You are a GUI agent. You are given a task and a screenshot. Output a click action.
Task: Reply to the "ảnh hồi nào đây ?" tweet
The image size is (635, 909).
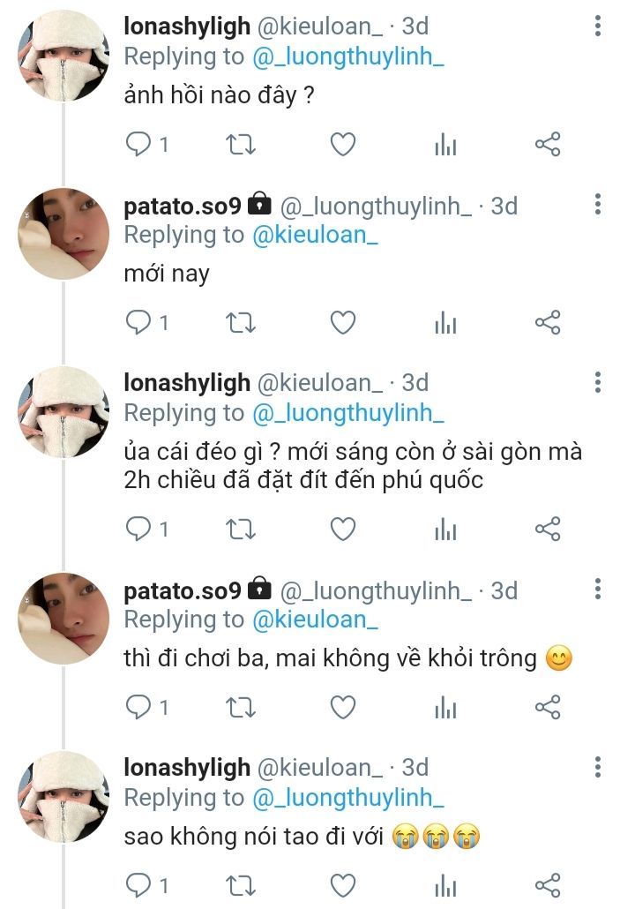[138, 144]
